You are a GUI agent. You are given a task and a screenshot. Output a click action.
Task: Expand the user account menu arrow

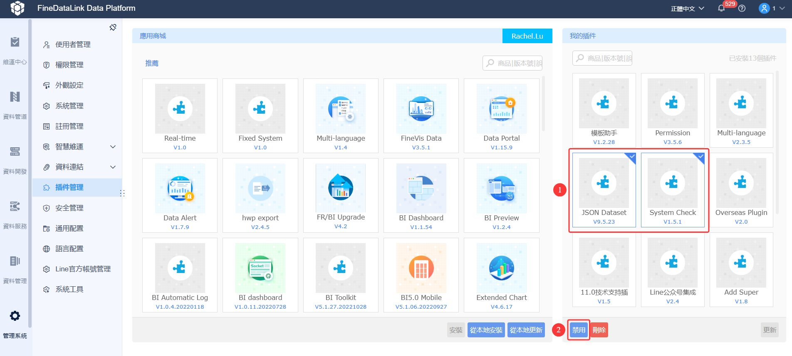tap(782, 8)
